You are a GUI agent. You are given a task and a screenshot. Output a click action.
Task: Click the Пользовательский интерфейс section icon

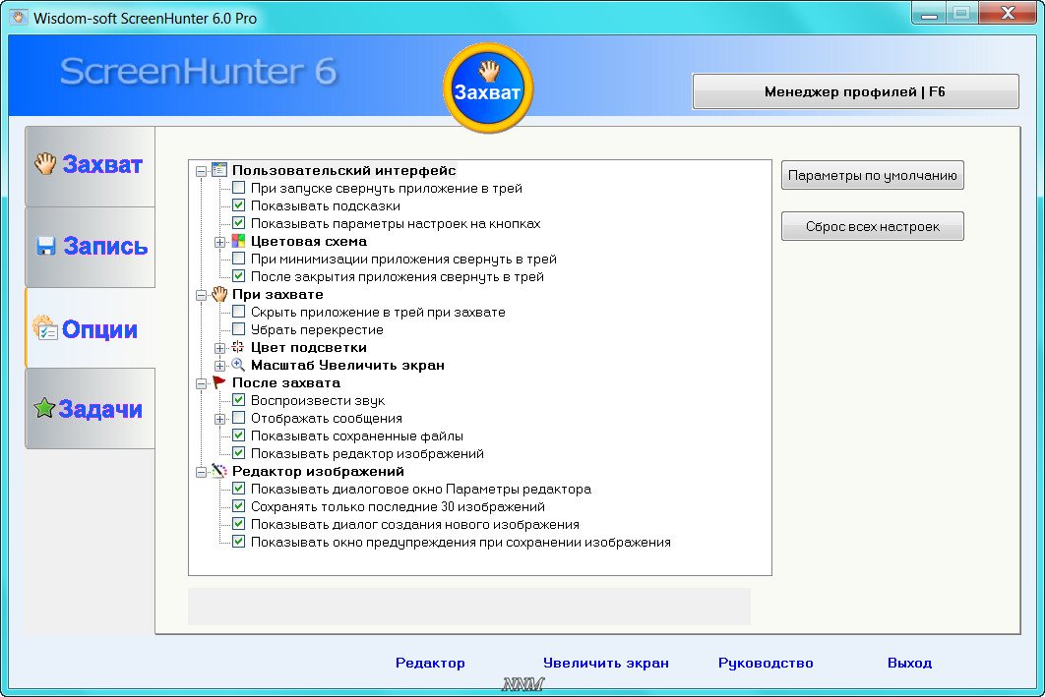click(219, 170)
